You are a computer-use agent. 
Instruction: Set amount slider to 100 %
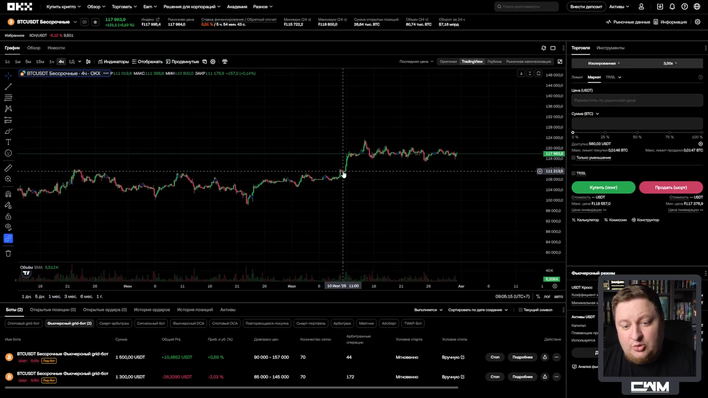(702, 133)
